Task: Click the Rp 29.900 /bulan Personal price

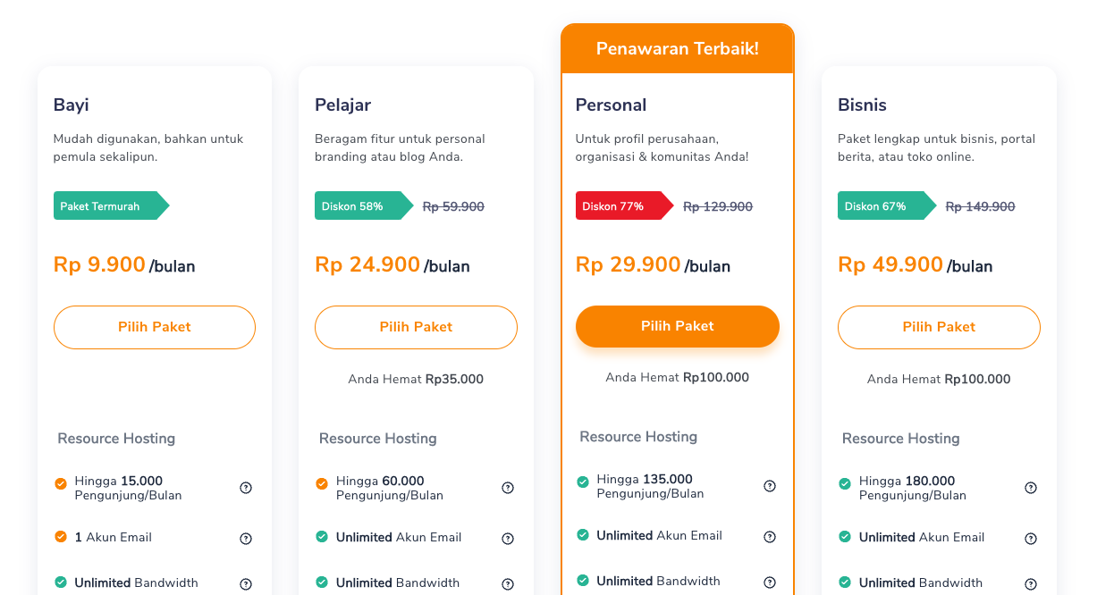Action: (x=653, y=265)
